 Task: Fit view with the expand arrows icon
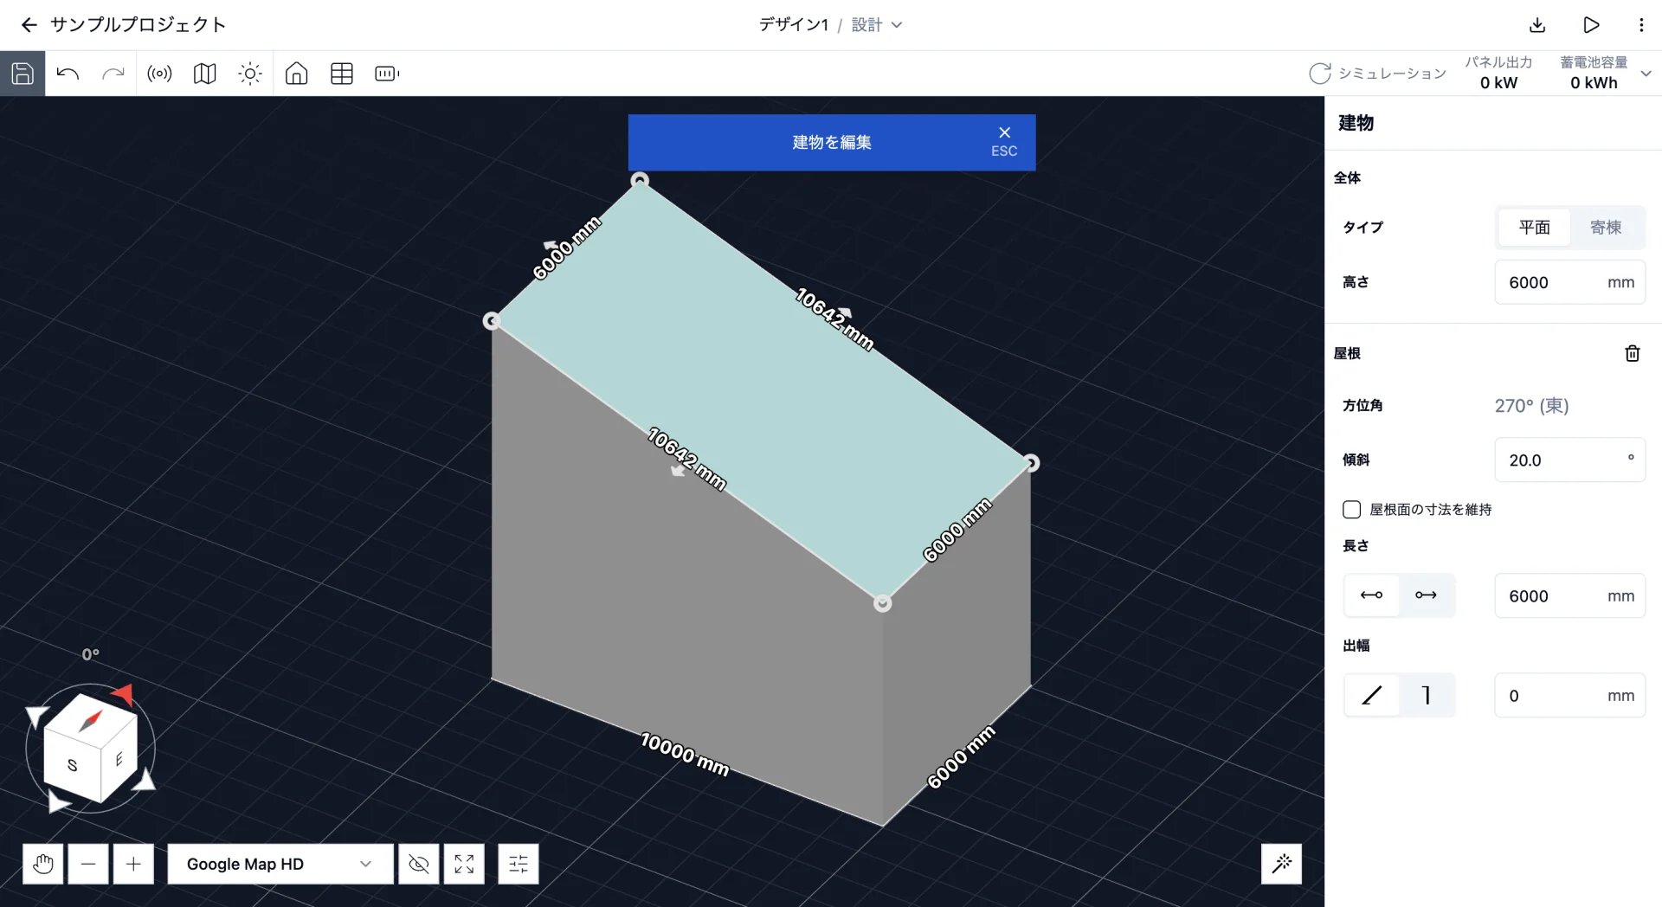pyautogui.click(x=464, y=864)
